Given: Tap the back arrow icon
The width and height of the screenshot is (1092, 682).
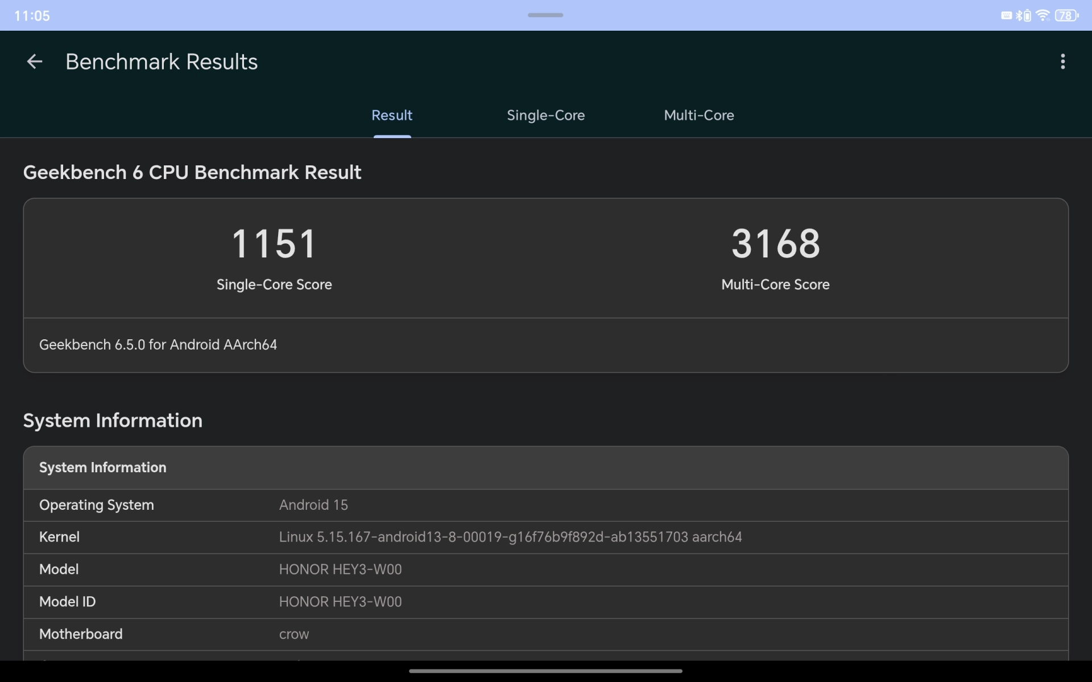Looking at the screenshot, I should click(x=35, y=61).
